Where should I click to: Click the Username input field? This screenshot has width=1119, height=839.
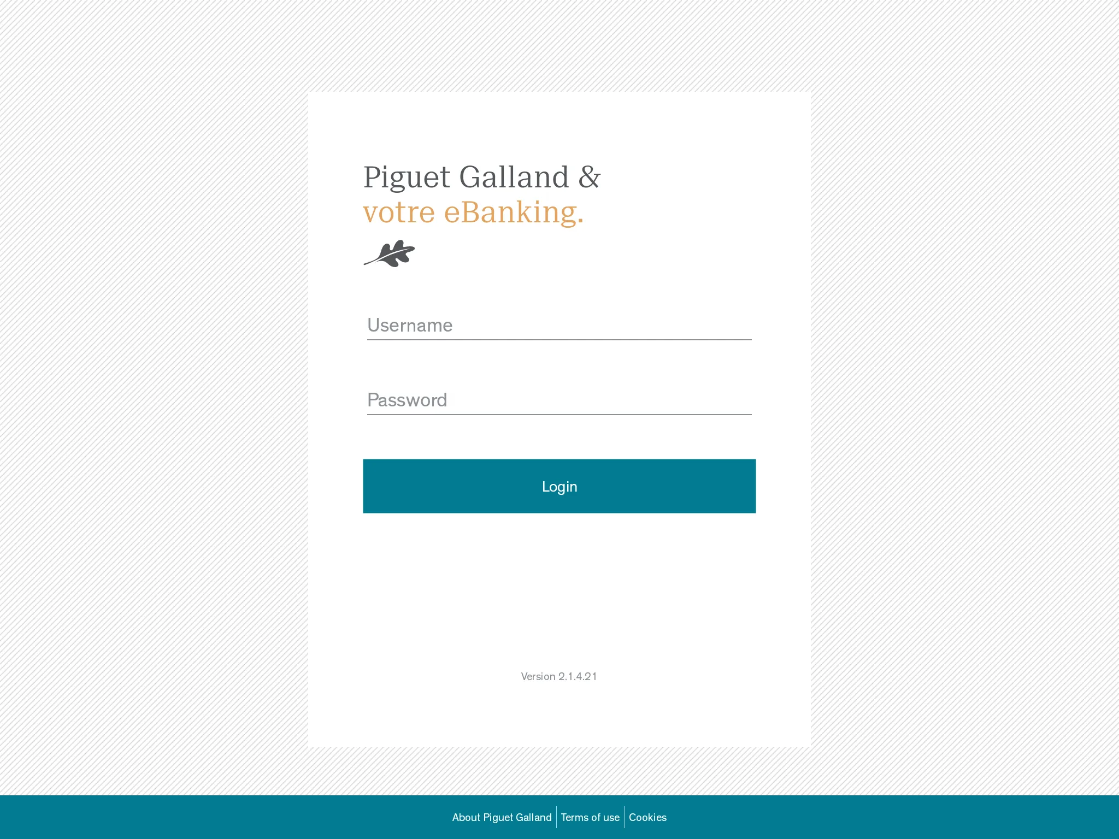point(559,324)
